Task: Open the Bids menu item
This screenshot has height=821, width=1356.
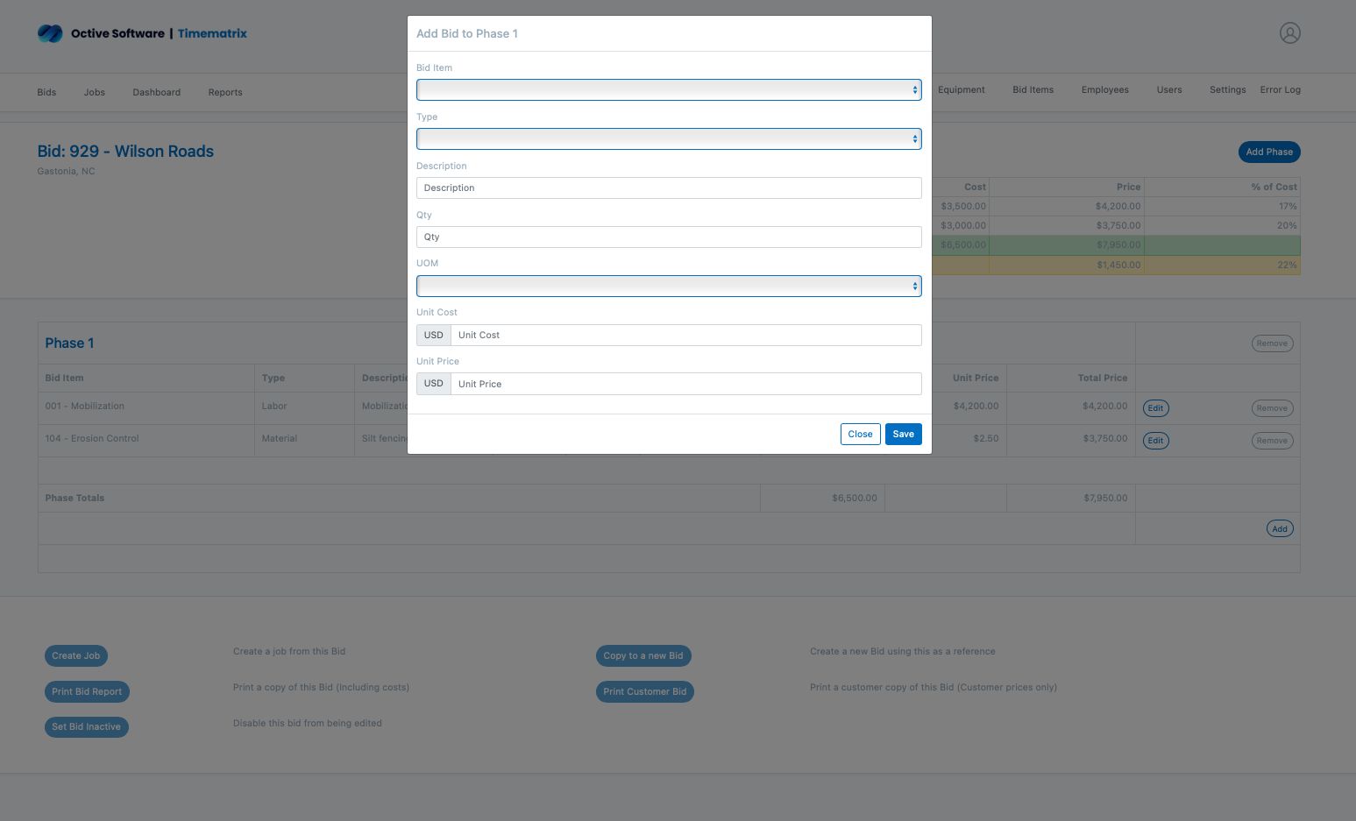Action: pos(46,93)
